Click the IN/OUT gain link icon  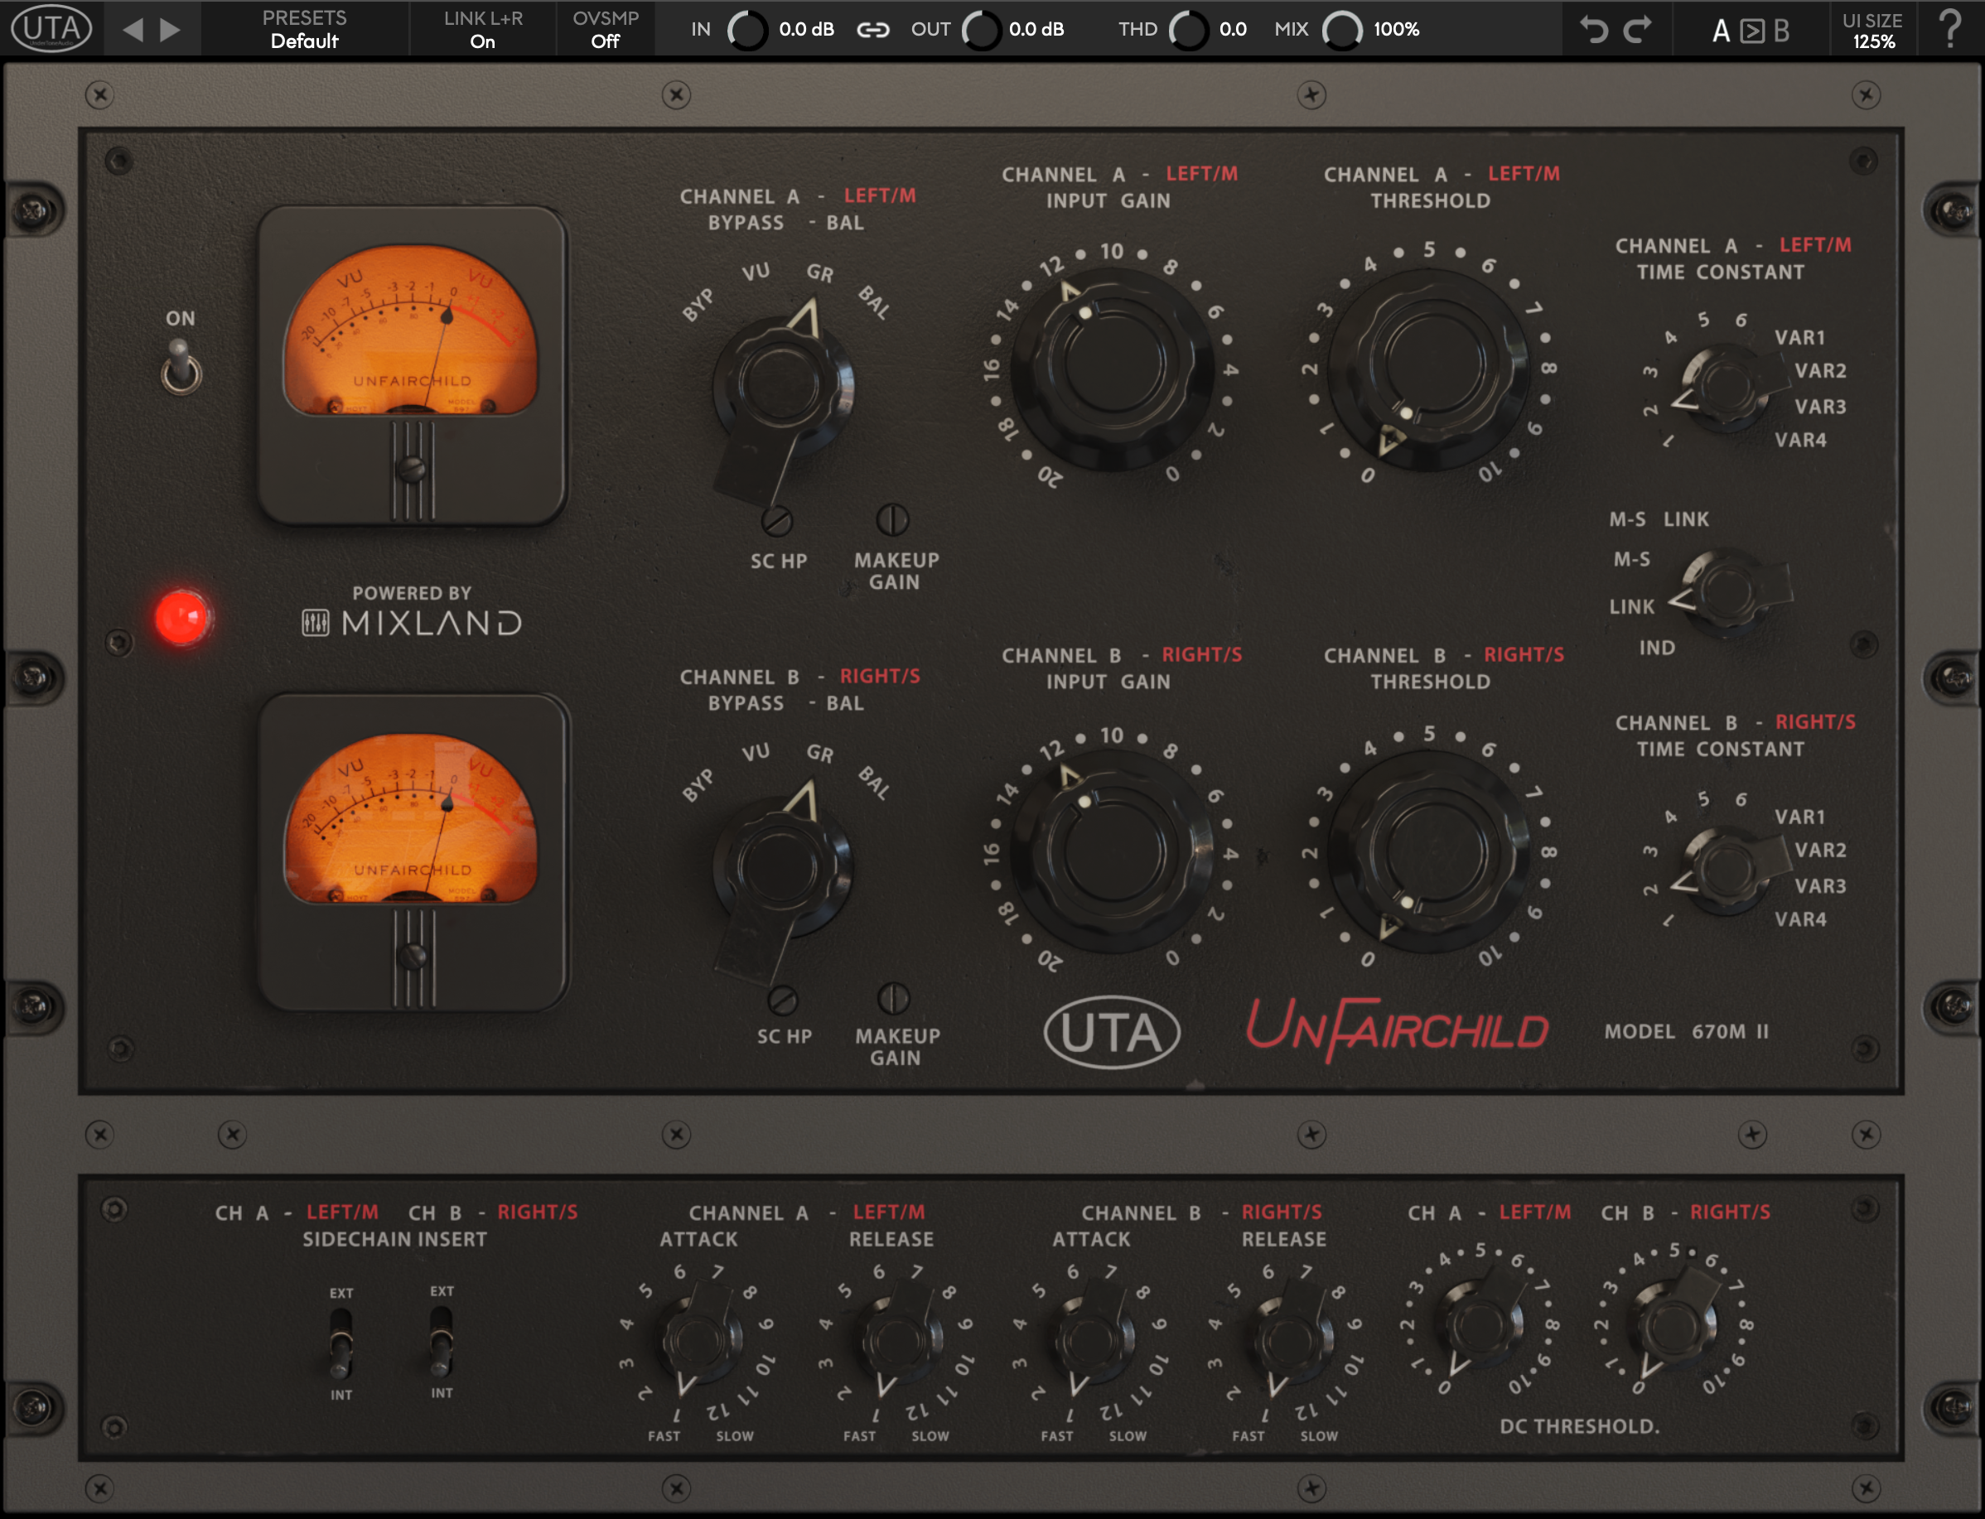click(x=872, y=30)
